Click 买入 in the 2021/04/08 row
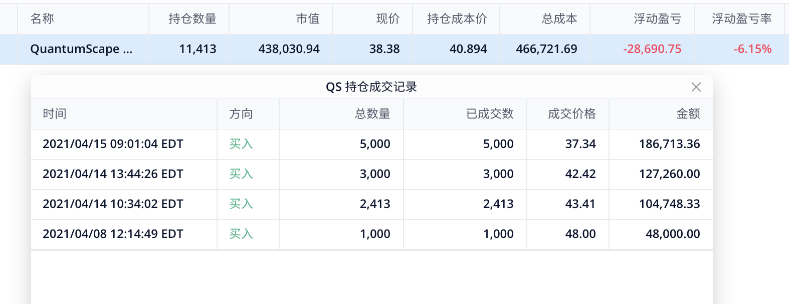This screenshot has width=789, height=304. pyautogui.click(x=241, y=234)
